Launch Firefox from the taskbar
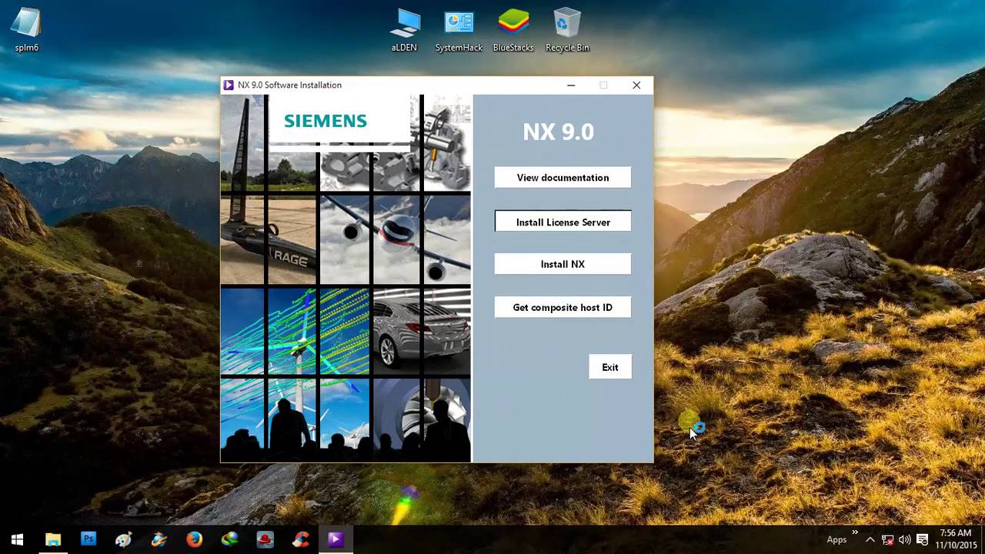 194,539
